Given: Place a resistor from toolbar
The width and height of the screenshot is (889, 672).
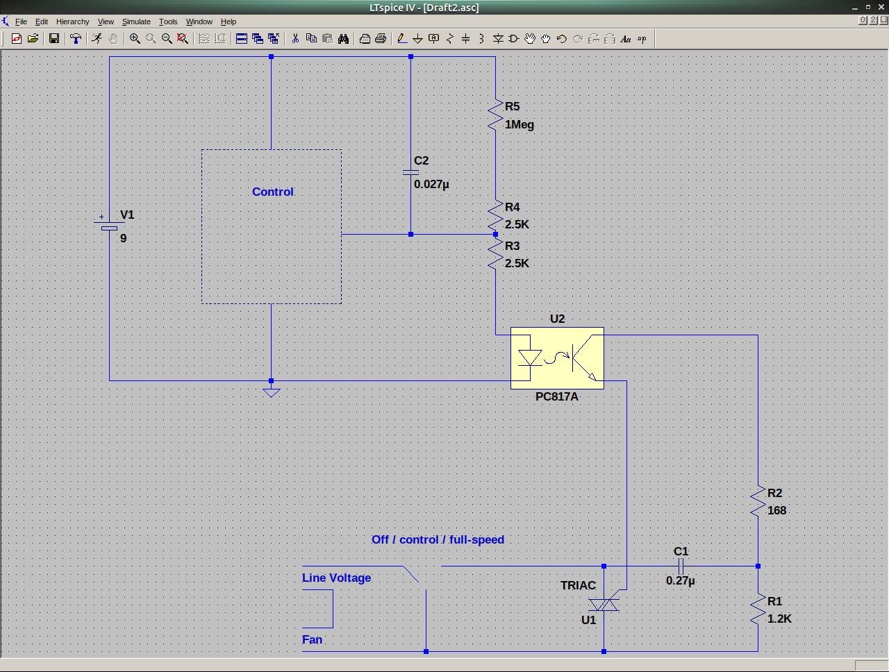Looking at the screenshot, I should (x=450, y=39).
